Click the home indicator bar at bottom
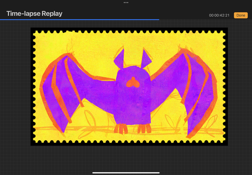The image size is (252, 175). 126,172
